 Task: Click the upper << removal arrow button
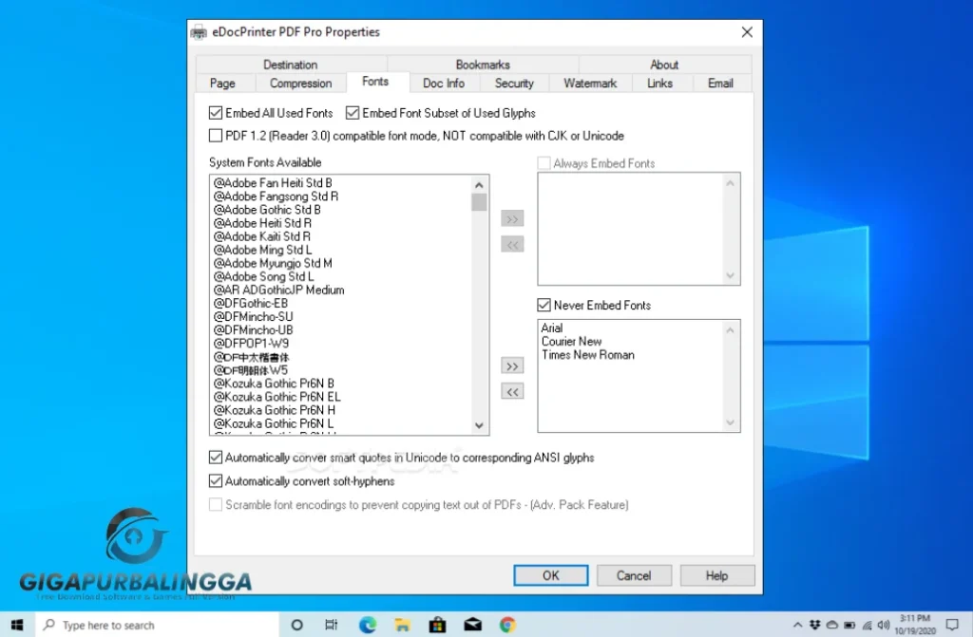click(512, 244)
